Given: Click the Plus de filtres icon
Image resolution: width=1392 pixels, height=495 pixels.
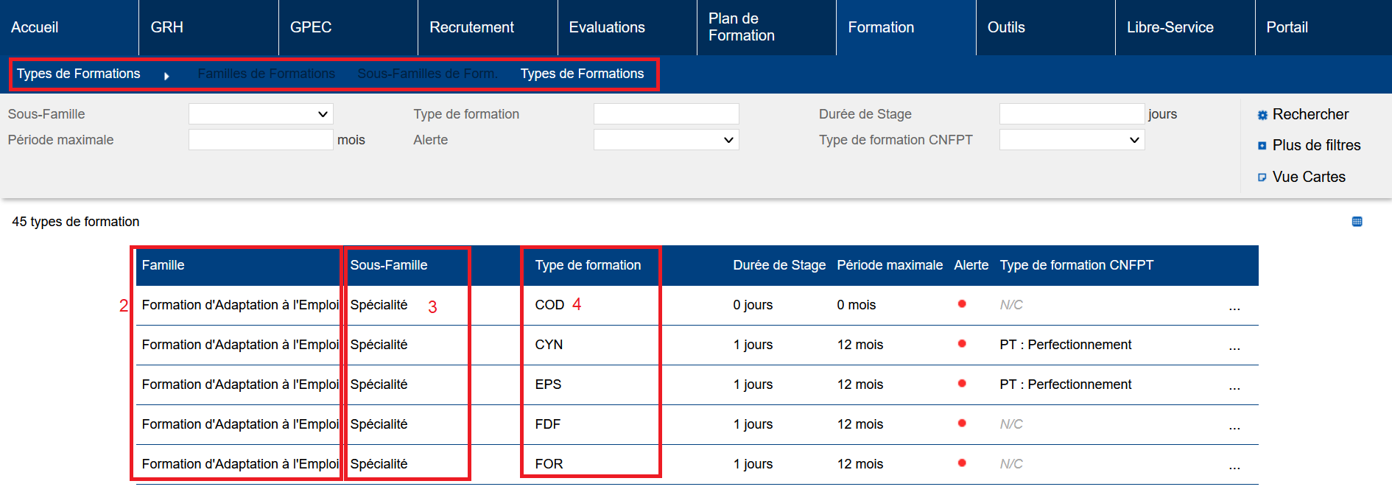Looking at the screenshot, I should tap(1262, 146).
